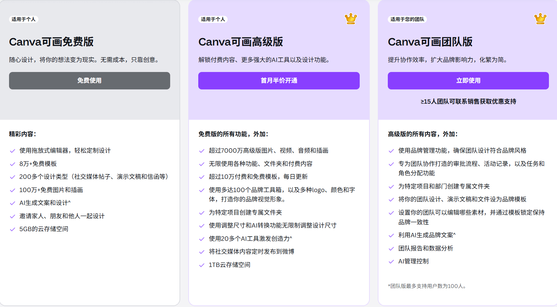Viewport: 557px width, 307px height.
Task: Click the 立即使用 button
Action: 468,81
